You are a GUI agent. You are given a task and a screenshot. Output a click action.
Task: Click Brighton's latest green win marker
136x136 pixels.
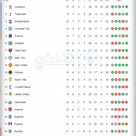coord(127,117)
